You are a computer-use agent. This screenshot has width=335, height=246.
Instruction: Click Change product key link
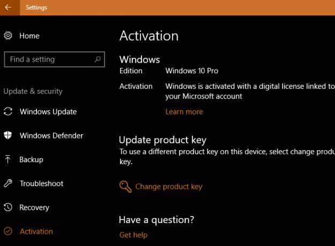169,187
